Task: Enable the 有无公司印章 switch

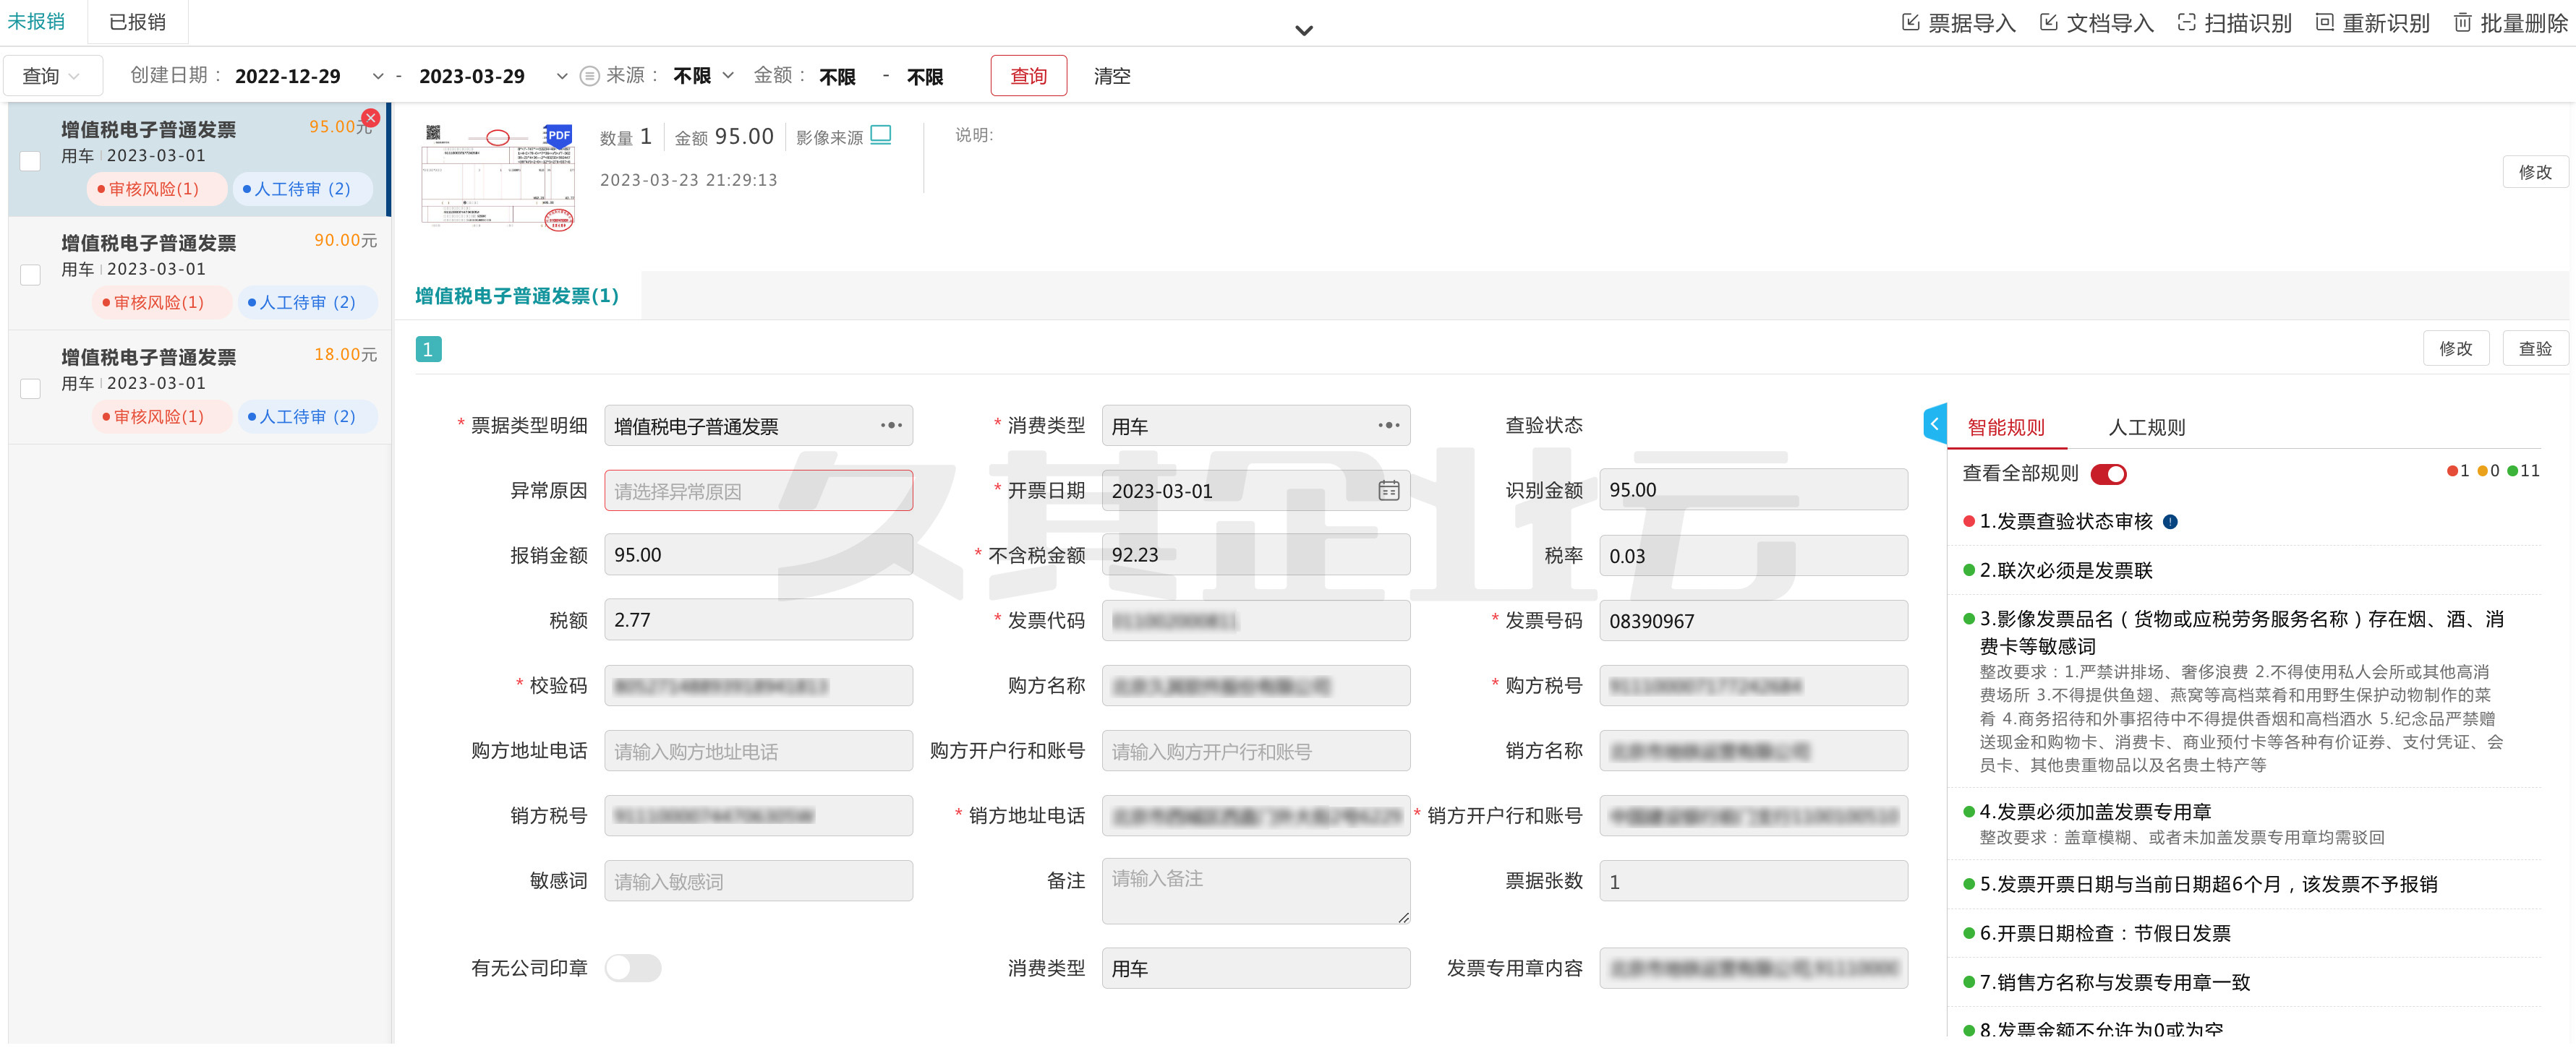Action: (x=632, y=968)
